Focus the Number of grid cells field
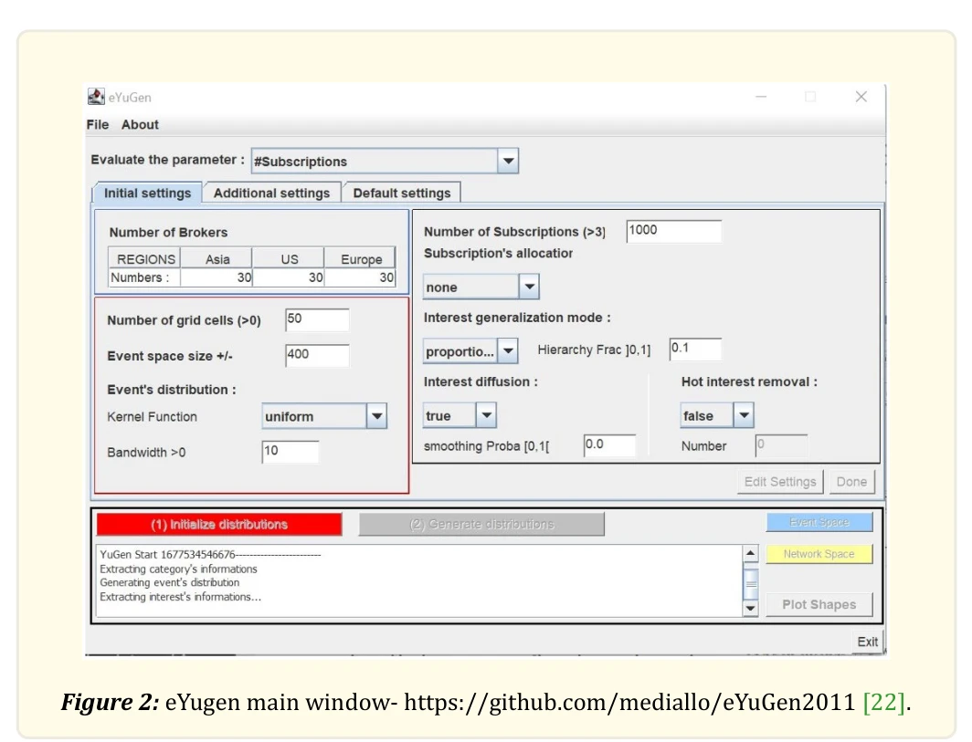This screenshot has height=742, width=972. [x=317, y=319]
